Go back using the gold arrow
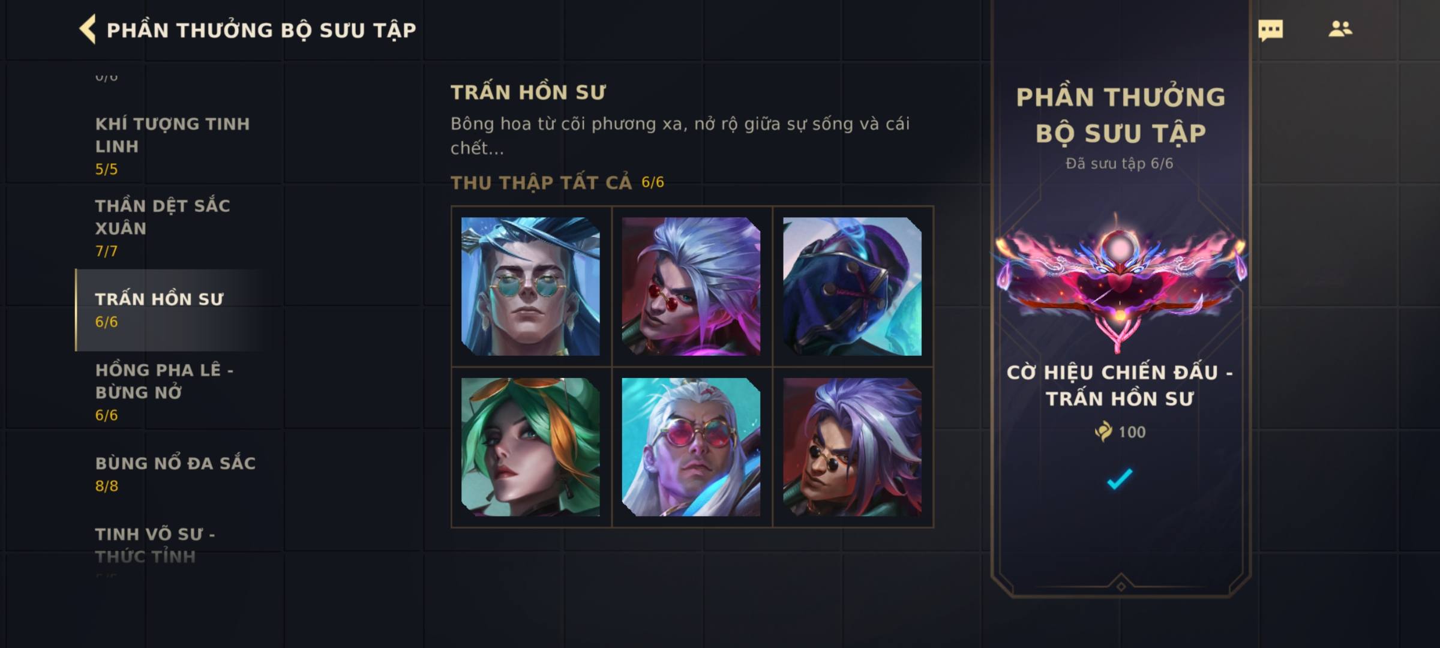Screen dimensions: 1440x648 88,29
